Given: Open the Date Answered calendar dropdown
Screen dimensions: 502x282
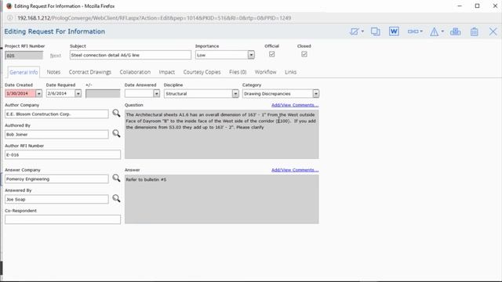Looking at the screenshot, I should coord(156,93).
